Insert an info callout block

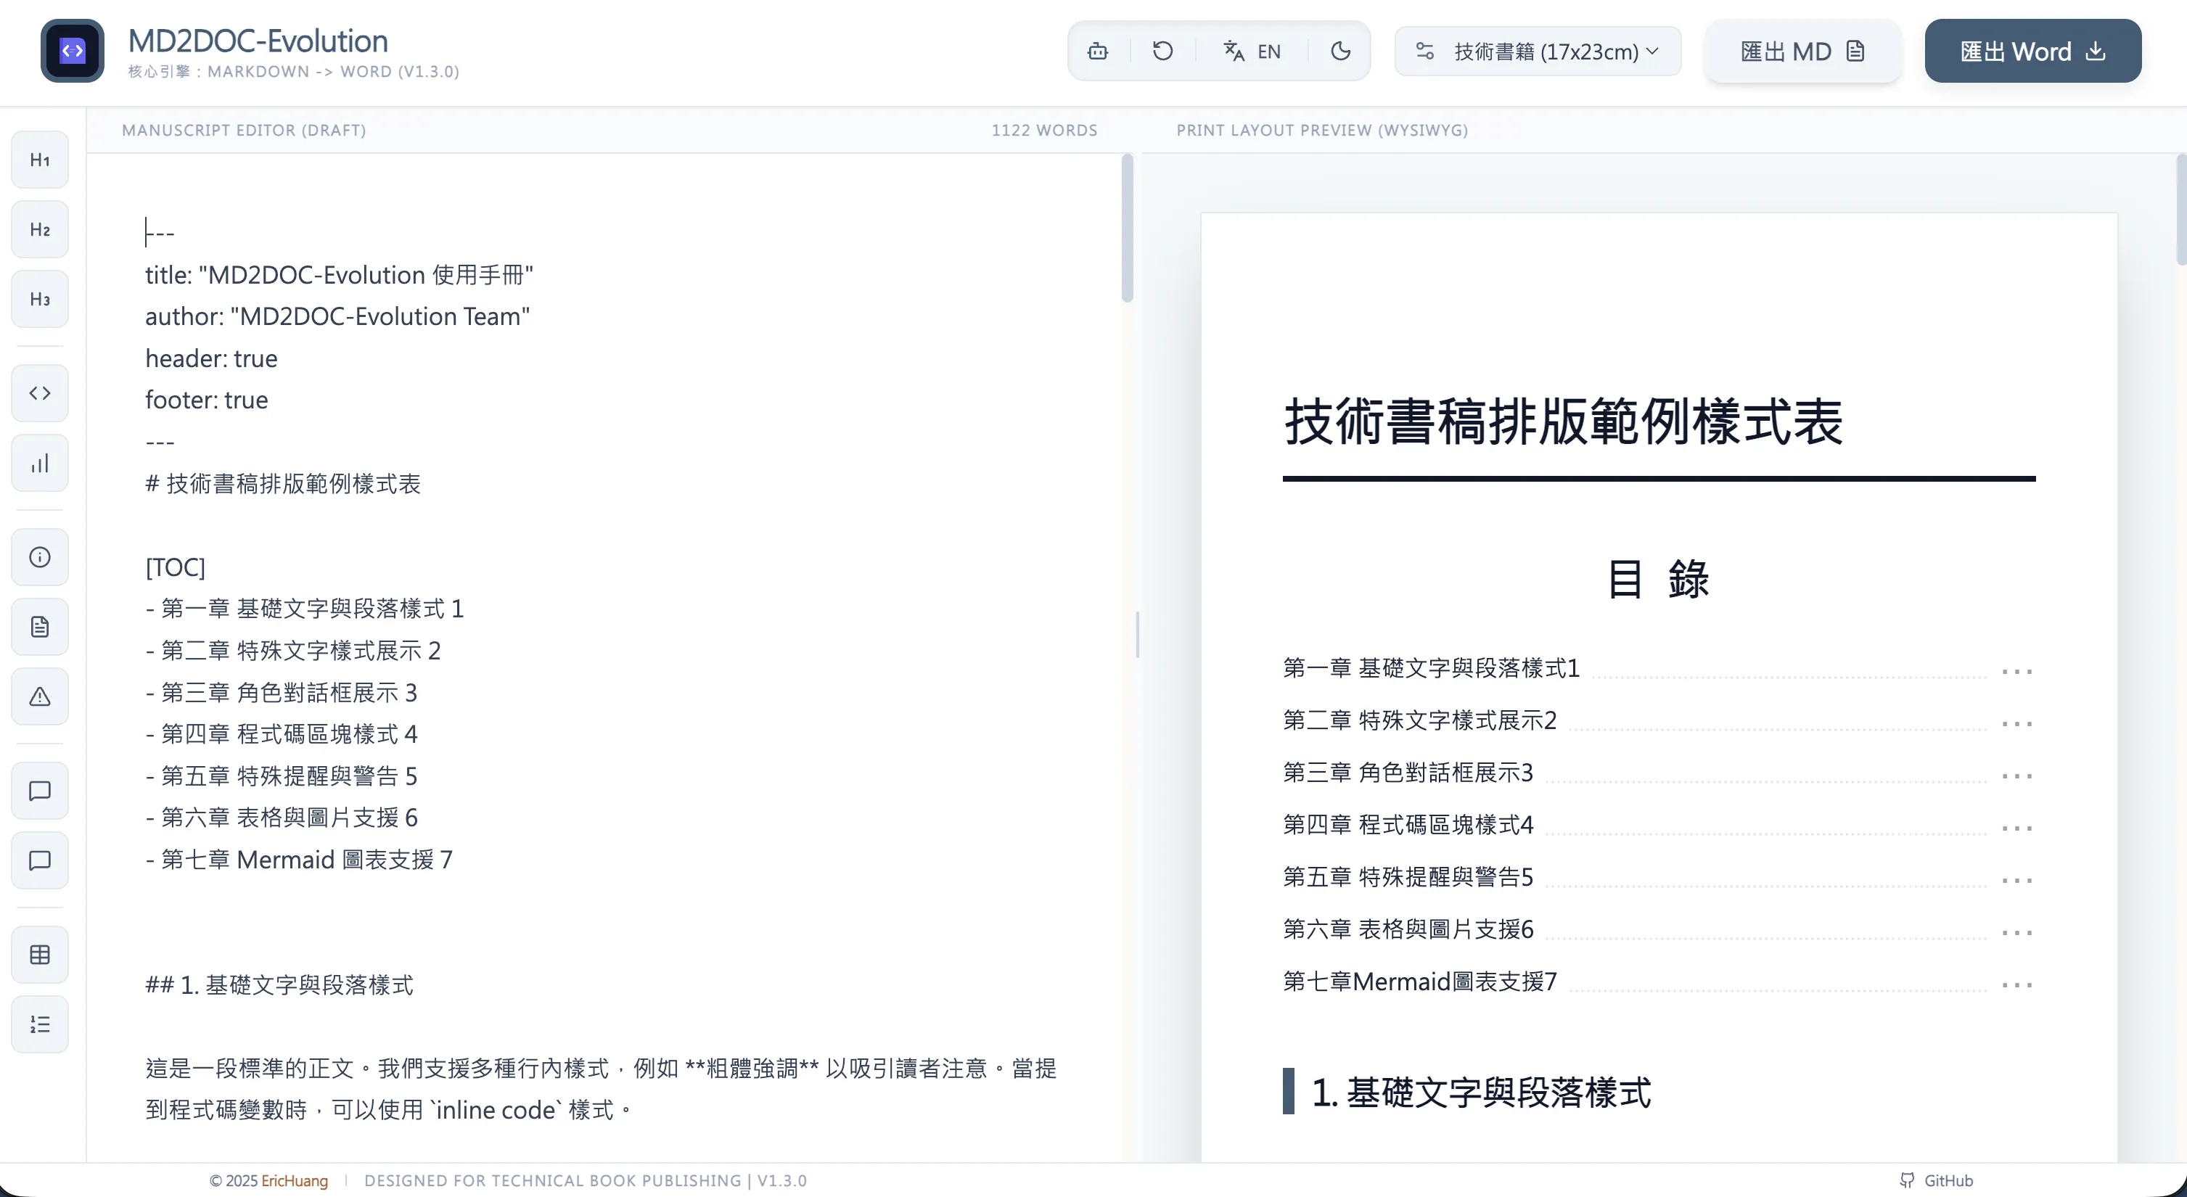39,557
